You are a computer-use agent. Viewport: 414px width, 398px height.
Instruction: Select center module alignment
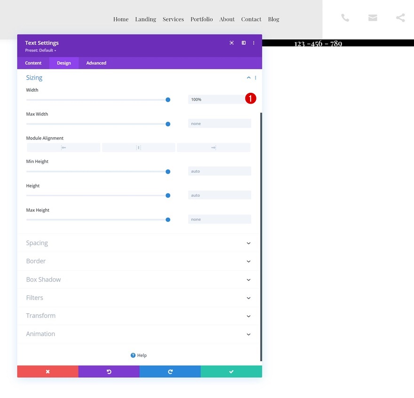click(x=139, y=147)
